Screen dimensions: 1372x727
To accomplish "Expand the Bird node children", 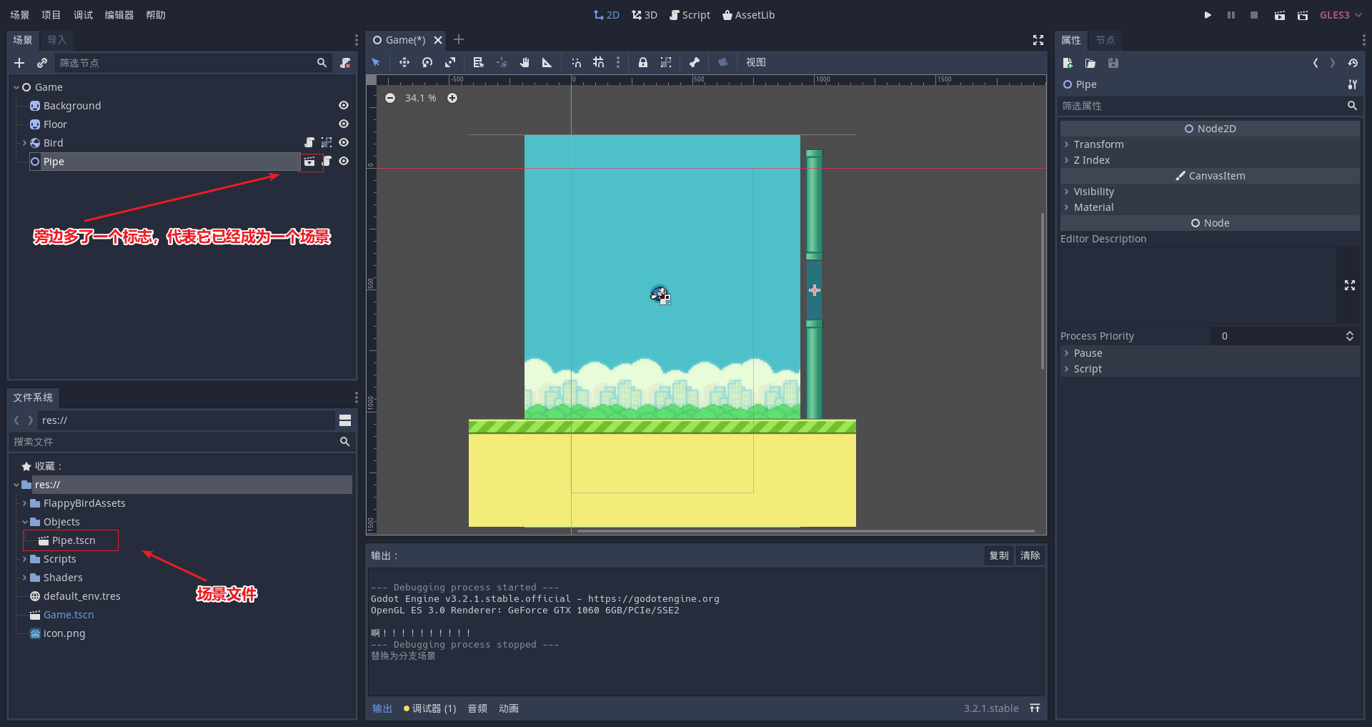I will point(25,143).
